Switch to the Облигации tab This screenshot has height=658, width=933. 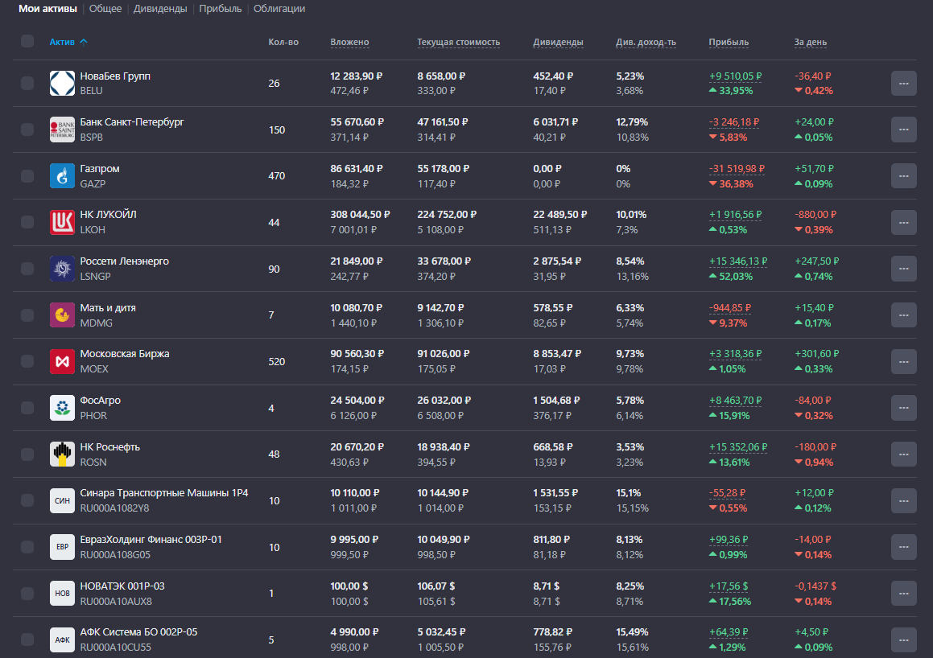[x=279, y=8]
